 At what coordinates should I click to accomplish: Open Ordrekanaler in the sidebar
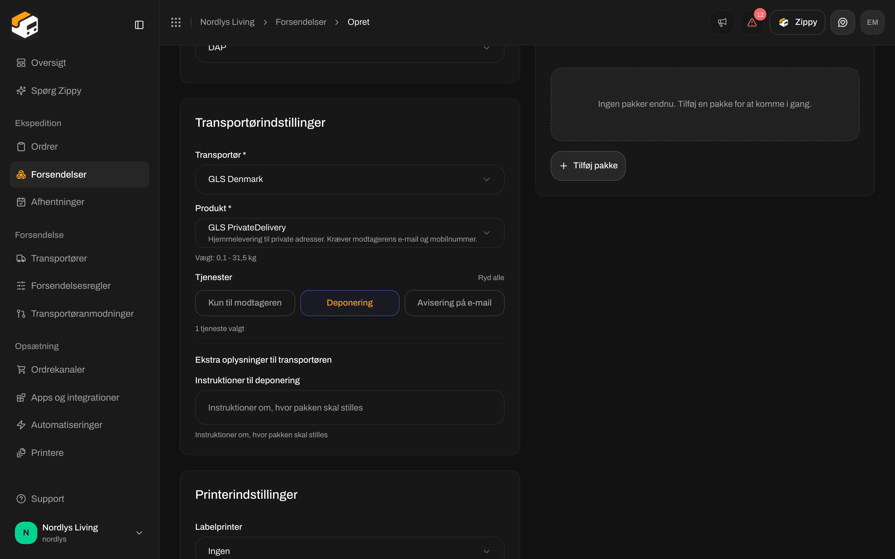click(x=80, y=370)
